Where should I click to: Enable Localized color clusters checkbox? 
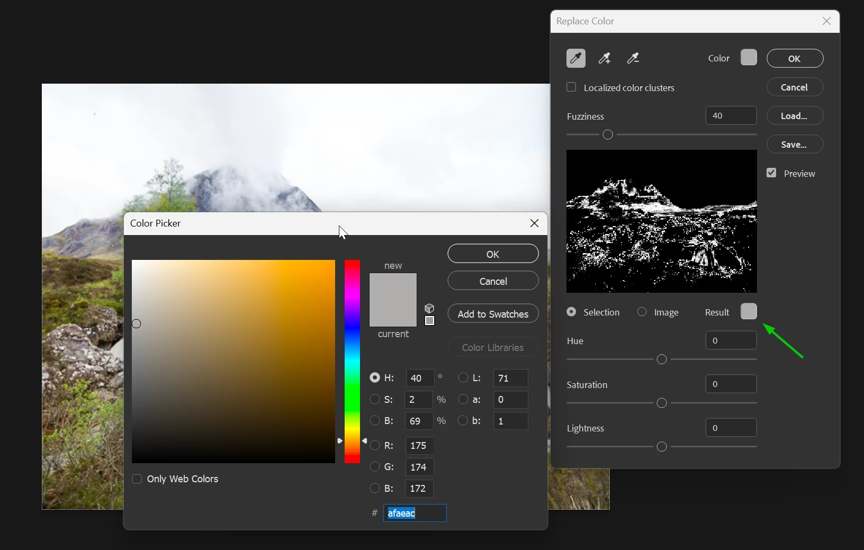pos(571,87)
